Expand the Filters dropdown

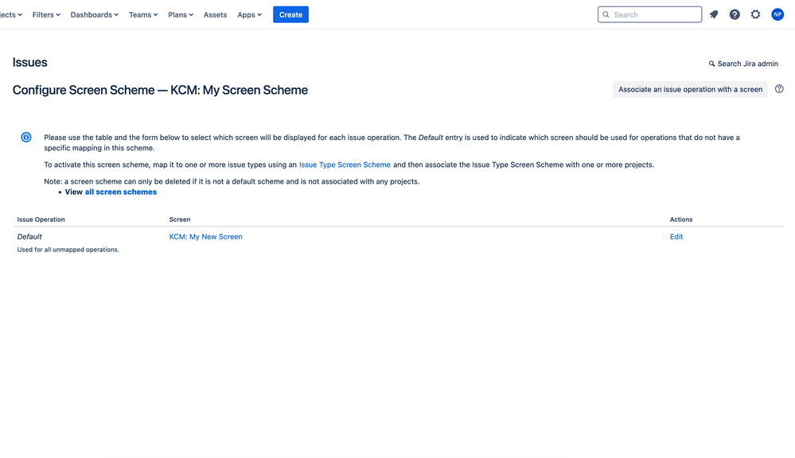click(x=45, y=14)
